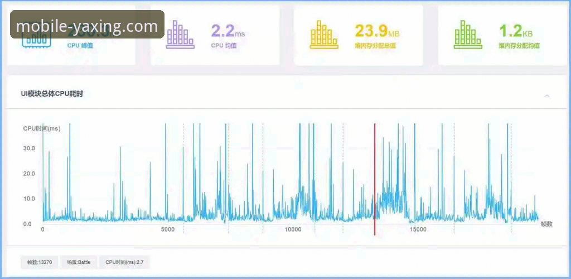This screenshot has height=279, width=571.
Task: Select the red frame marker line in chart
Action: click(x=375, y=179)
